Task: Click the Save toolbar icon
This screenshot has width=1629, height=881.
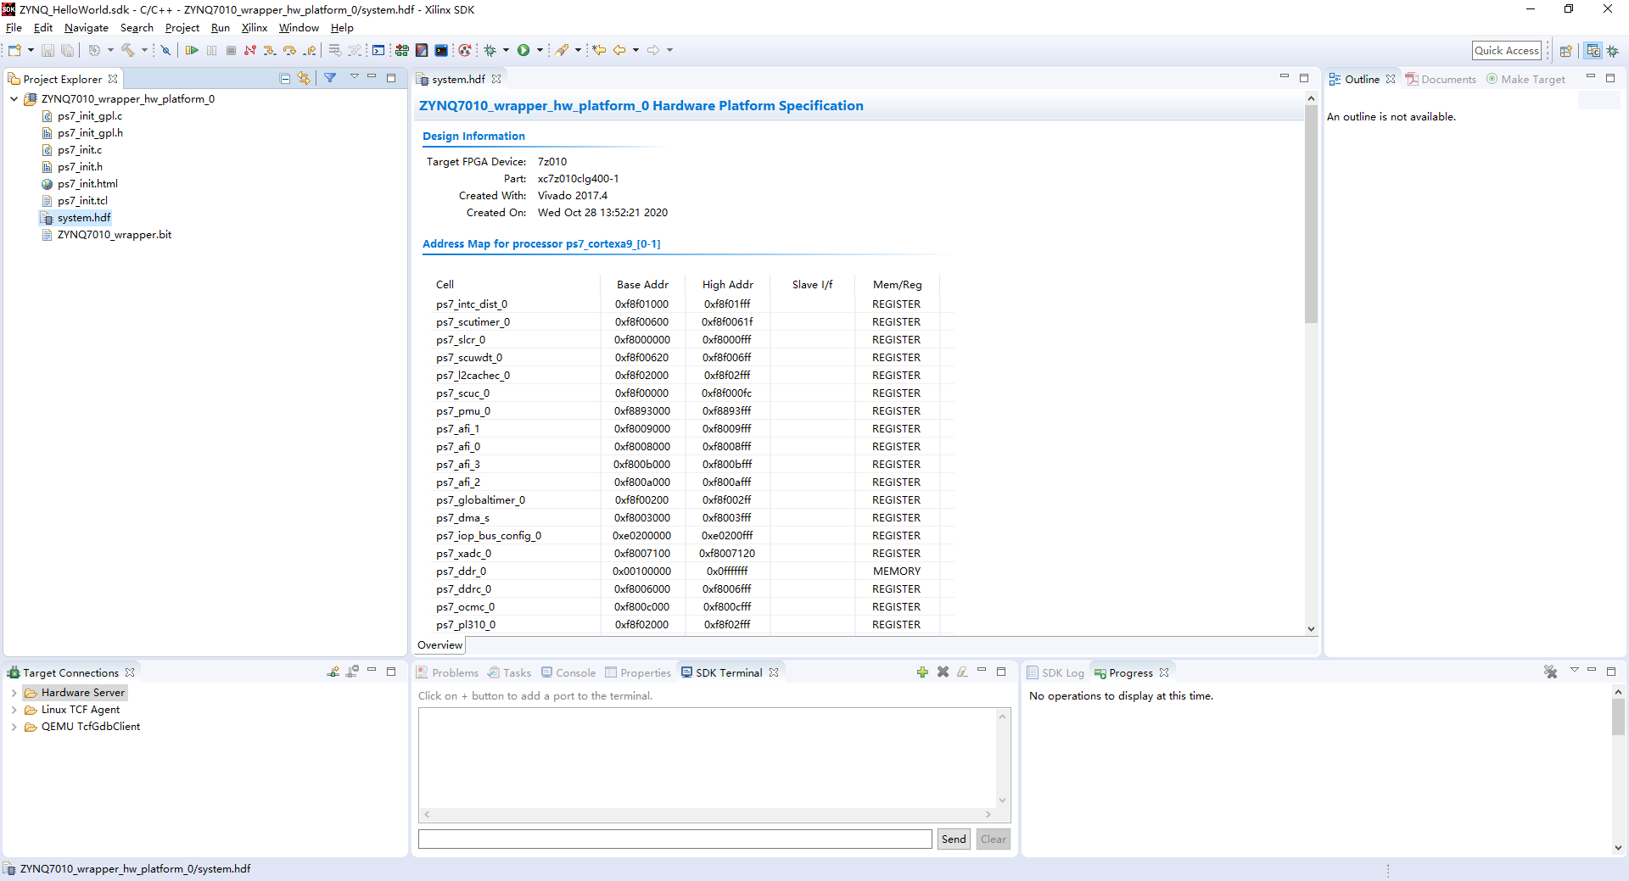Action: click(x=48, y=51)
